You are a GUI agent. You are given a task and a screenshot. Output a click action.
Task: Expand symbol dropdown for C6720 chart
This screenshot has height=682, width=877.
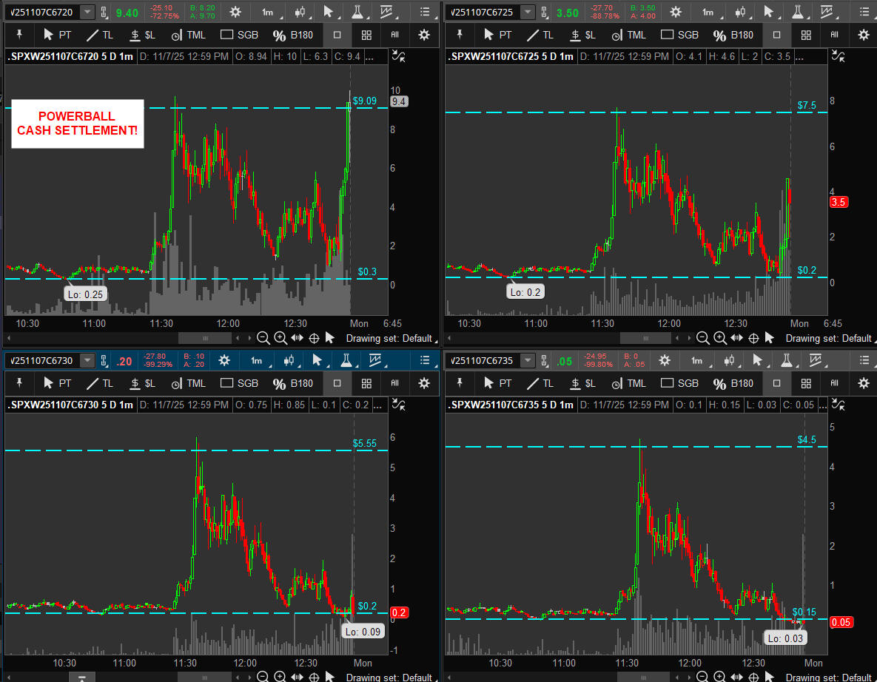[87, 12]
